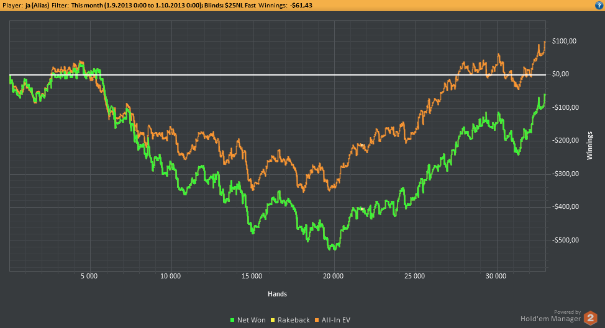Click the -$500,00 y-axis tick label
This screenshot has width=605, height=328.
click(x=564, y=240)
